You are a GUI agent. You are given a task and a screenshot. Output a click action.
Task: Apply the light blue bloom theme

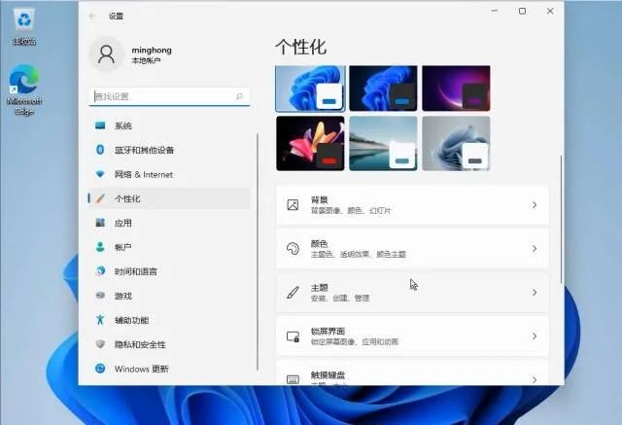click(310, 89)
